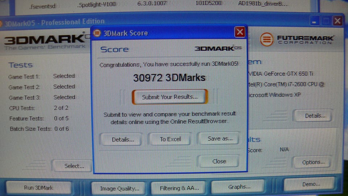This screenshot has width=348, height=196.
Task: Close the 3DMark05 main window
Action: [337, 21]
